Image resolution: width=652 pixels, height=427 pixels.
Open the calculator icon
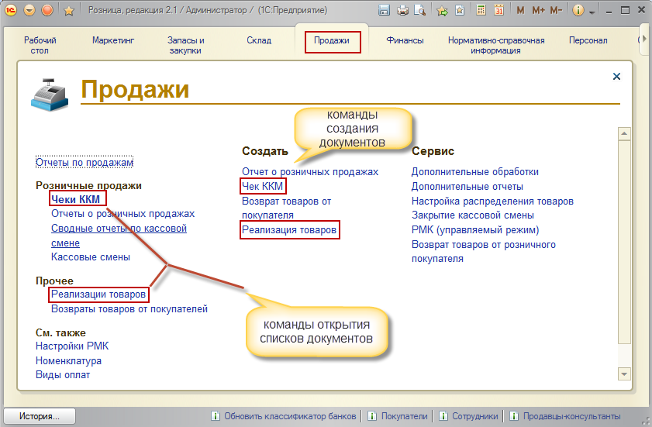coord(481,10)
